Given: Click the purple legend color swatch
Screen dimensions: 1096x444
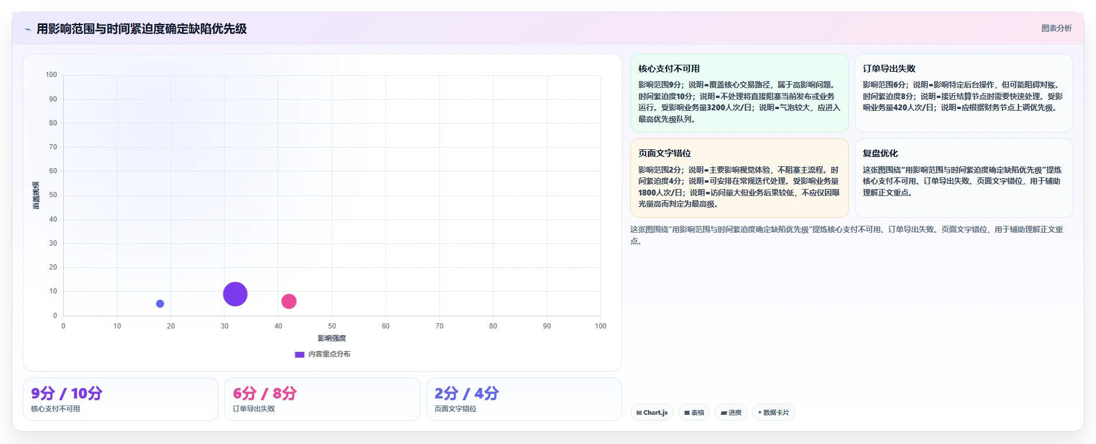Looking at the screenshot, I should pos(300,354).
